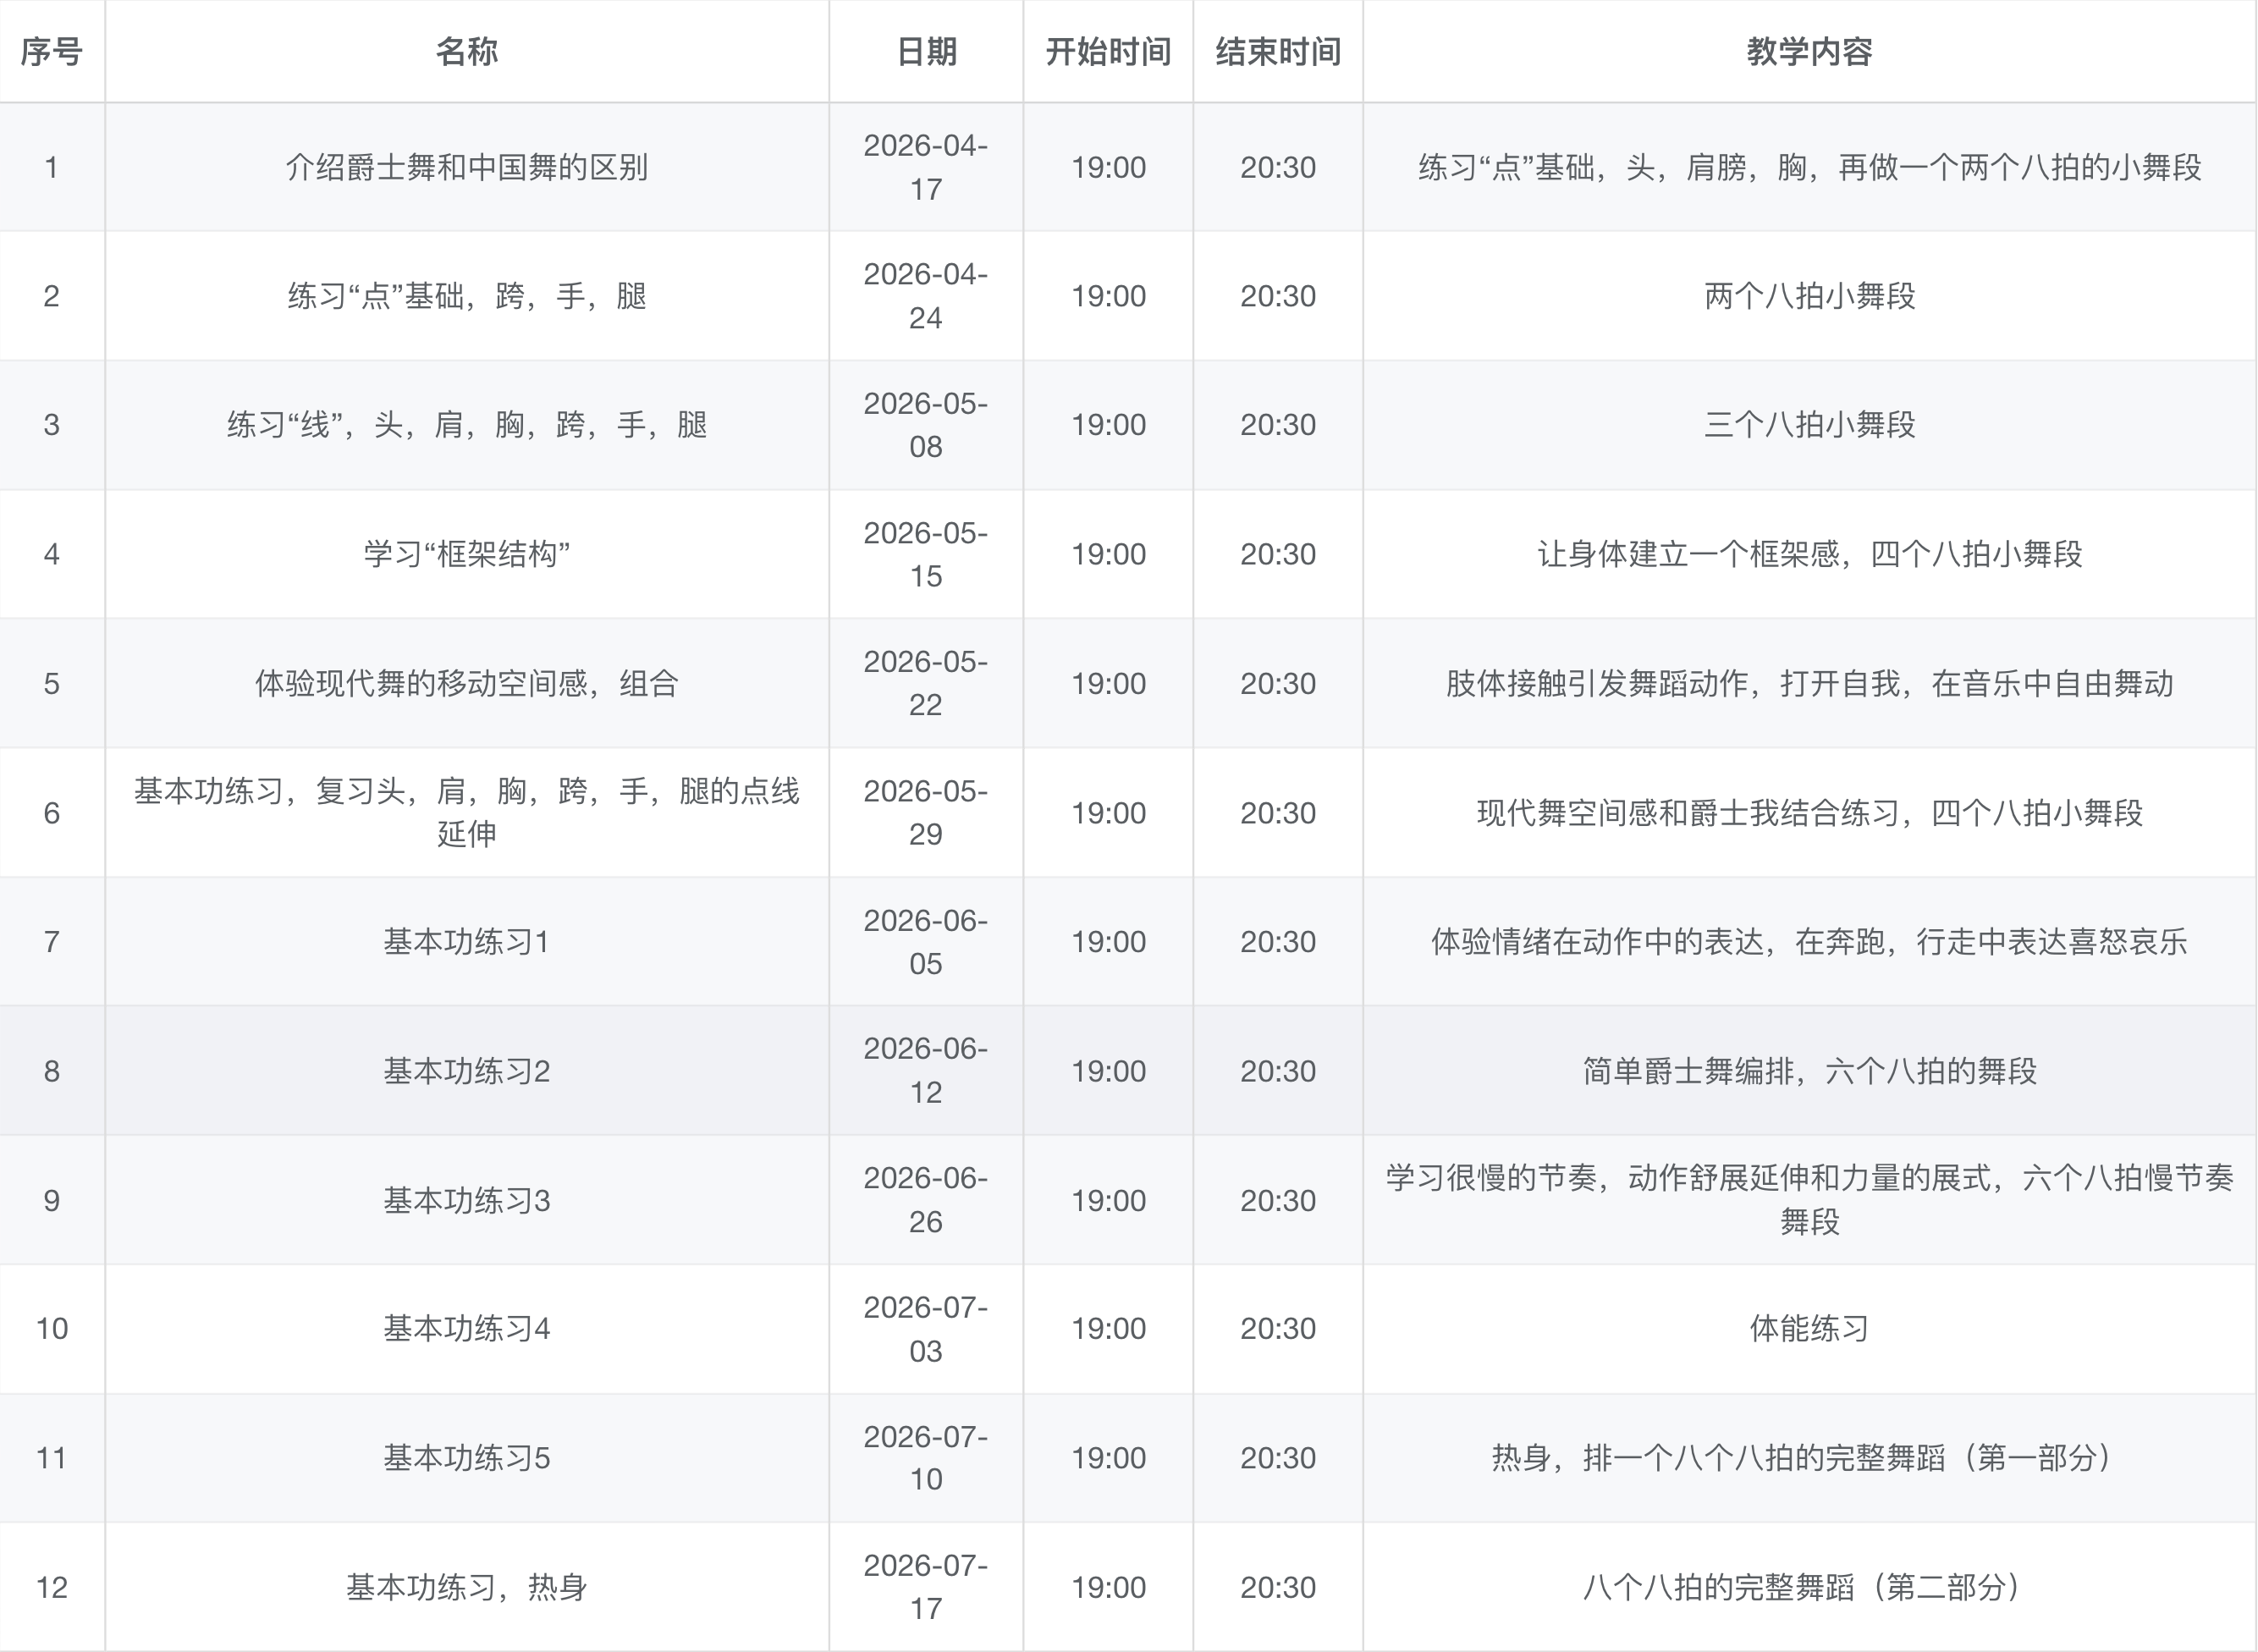The width and height of the screenshot is (2258, 1652).
Task: Select the row named 介绍爵士舞和中国舞的区别
Action: click(x=466, y=167)
